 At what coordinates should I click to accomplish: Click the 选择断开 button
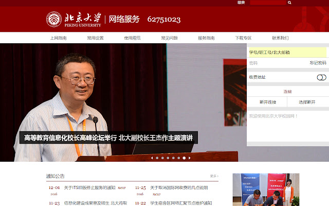(307, 102)
